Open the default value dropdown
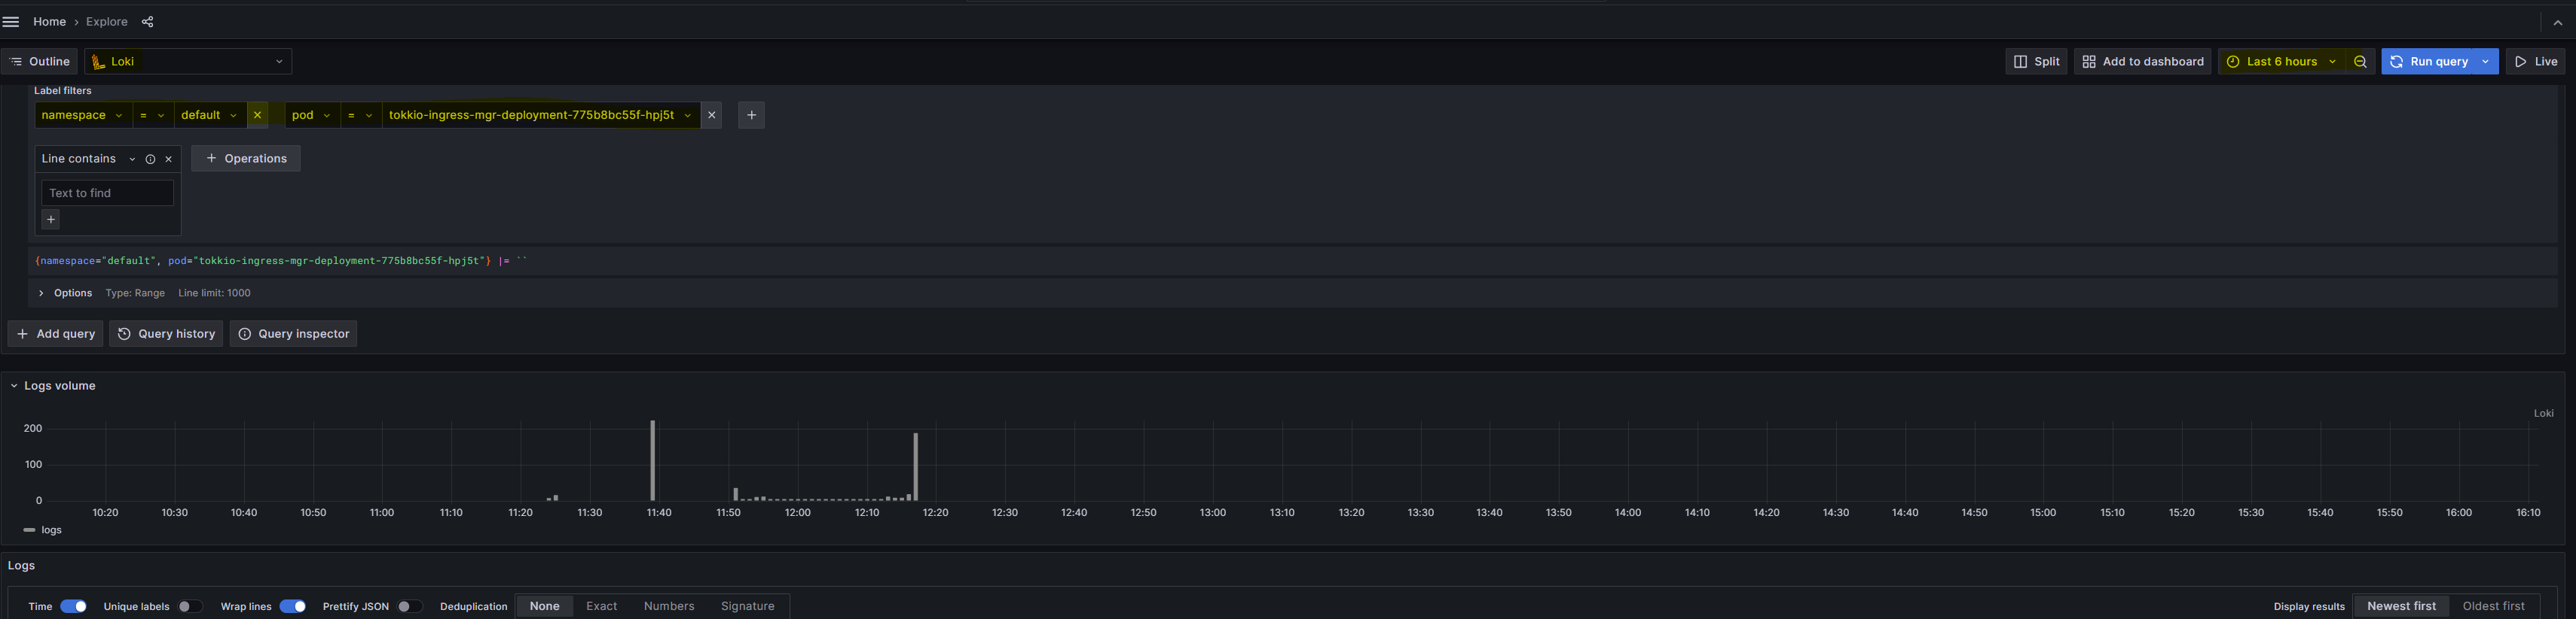 point(210,116)
